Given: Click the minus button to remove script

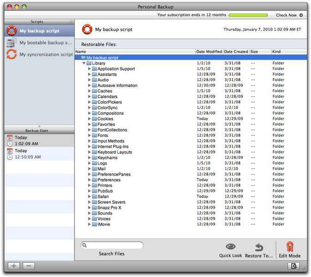Looking at the screenshot, I should click(29, 266).
